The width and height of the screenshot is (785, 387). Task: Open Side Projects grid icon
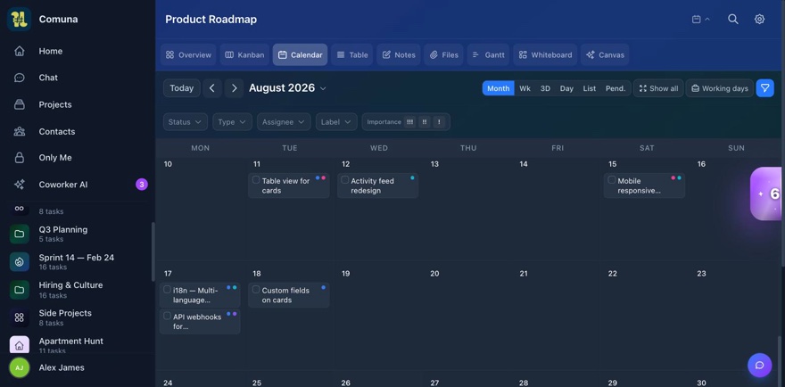click(19, 317)
